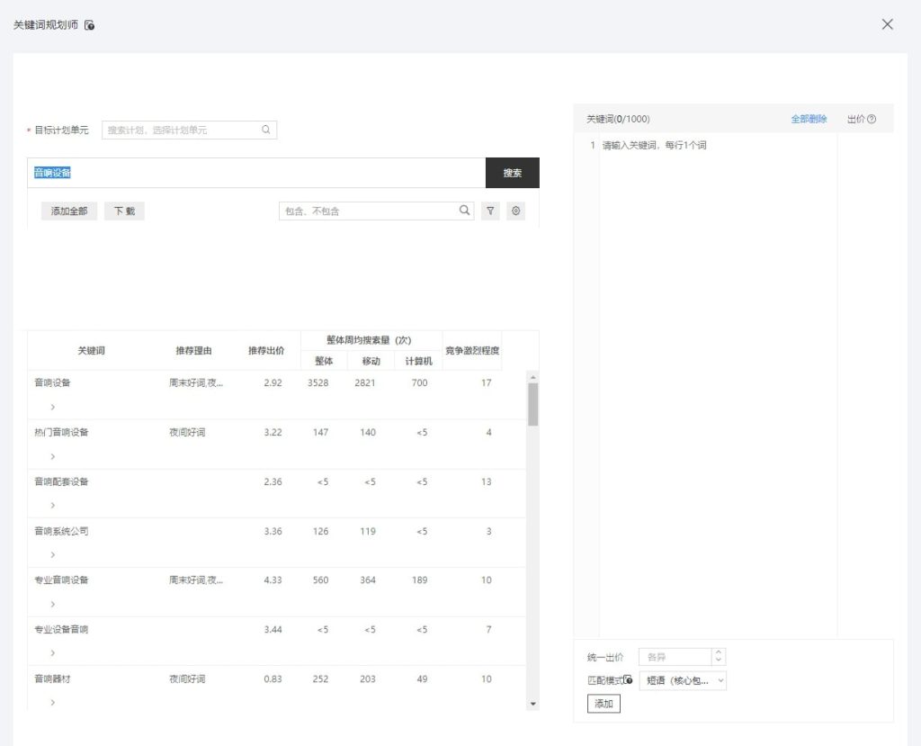Expand the 音响设备 keyword row details
The height and width of the screenshot is (746, 921).
tap(51, 407)
